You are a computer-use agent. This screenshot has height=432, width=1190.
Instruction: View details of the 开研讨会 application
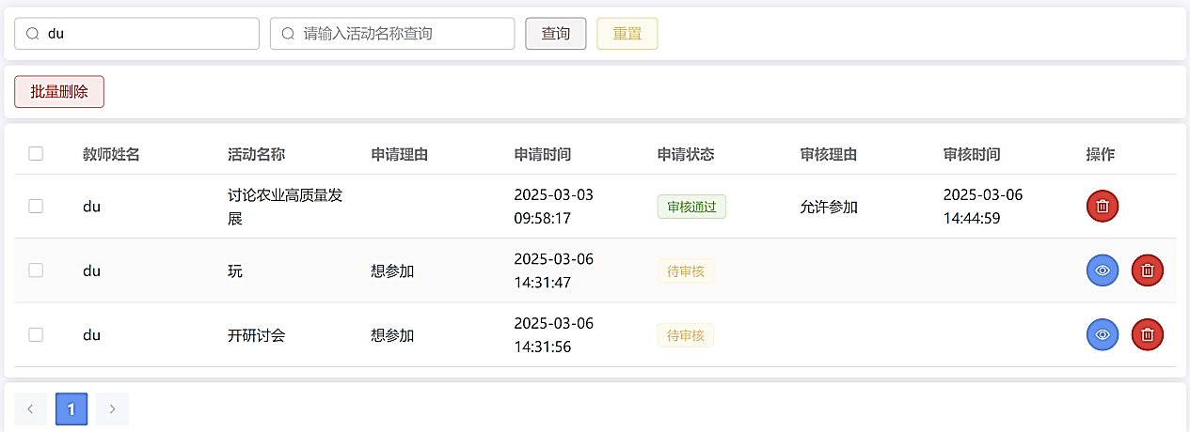[1103, 334]
